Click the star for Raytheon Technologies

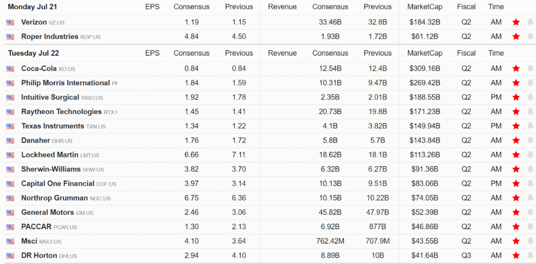[516, 112]
